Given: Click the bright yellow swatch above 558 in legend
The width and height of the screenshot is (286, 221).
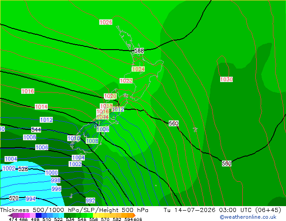Looking at the screenshot, I should pyautogui.click(x=96, y=215).
